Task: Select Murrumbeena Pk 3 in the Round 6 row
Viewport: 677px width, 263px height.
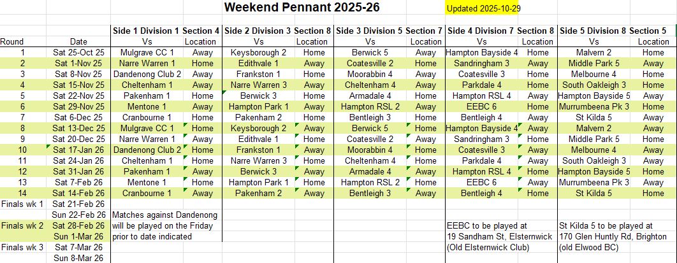Action: click(593, 106)
